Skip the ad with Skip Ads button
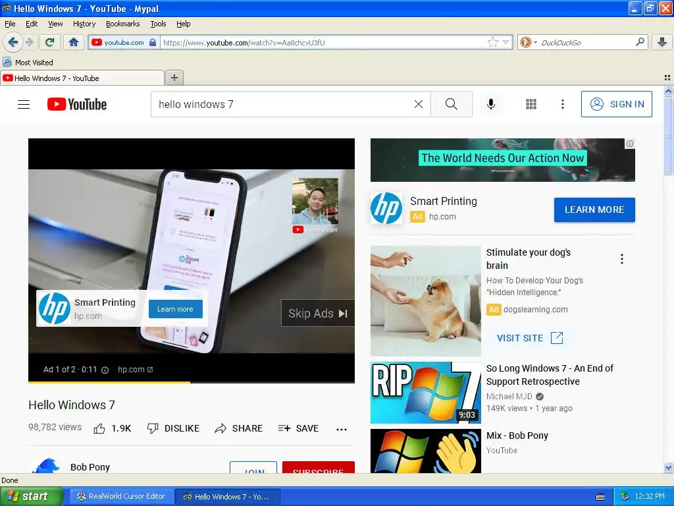The width and height of the screenshot is (674, 506). tap(318, 313)
